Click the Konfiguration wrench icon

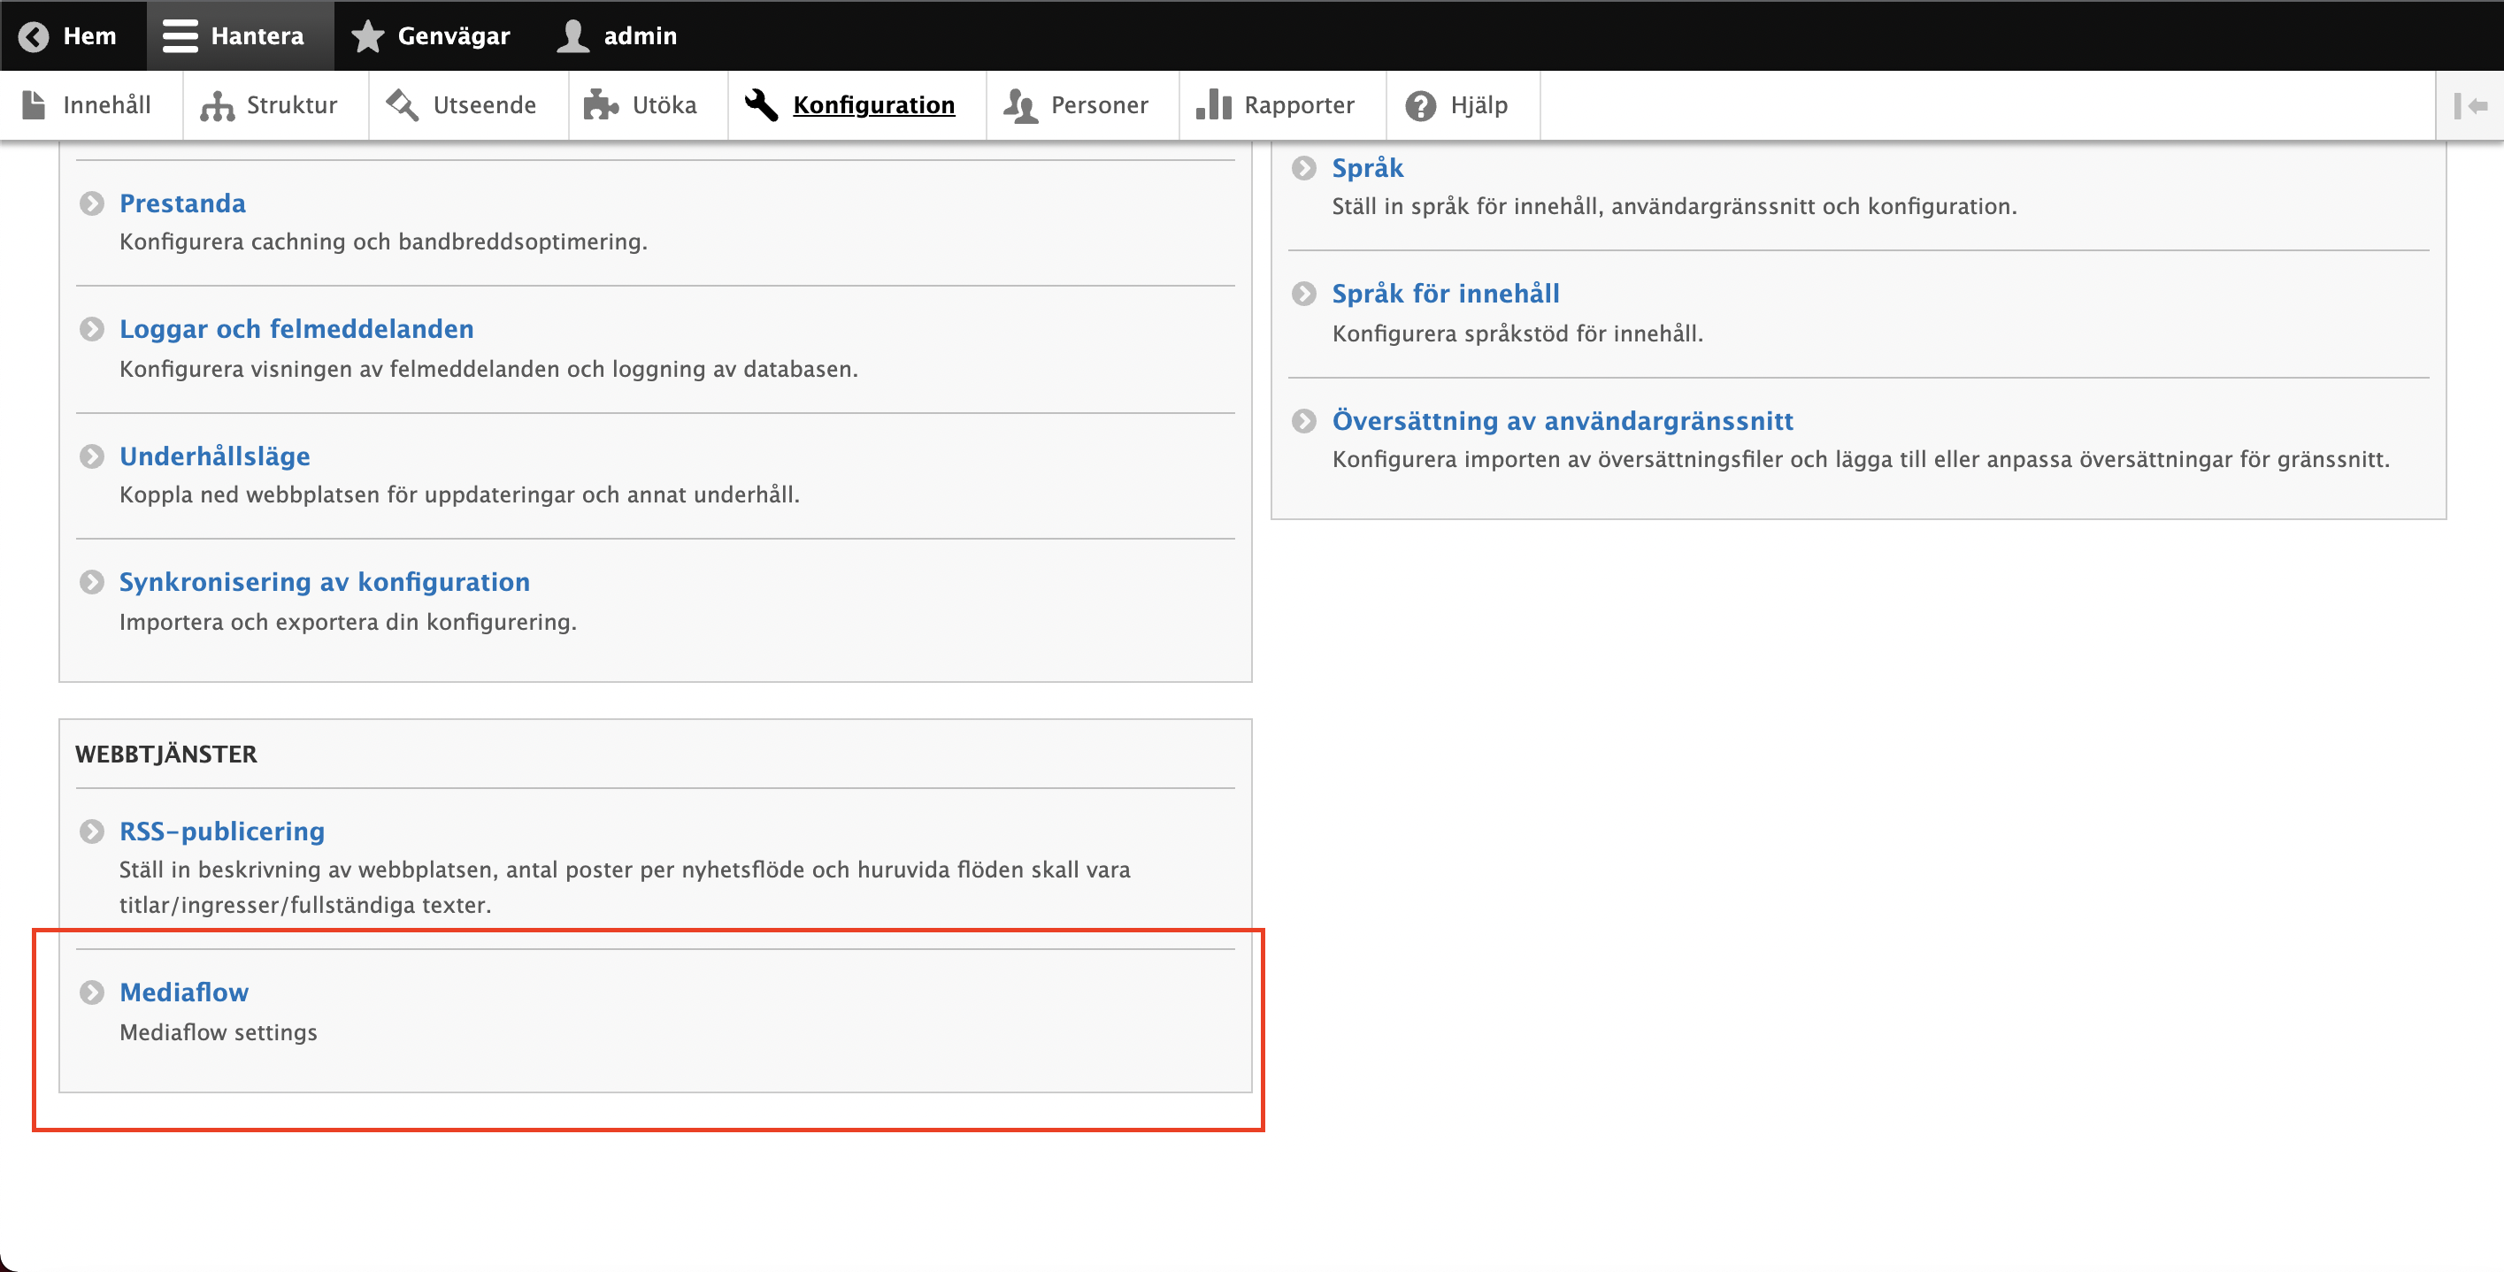coord(761,105)
